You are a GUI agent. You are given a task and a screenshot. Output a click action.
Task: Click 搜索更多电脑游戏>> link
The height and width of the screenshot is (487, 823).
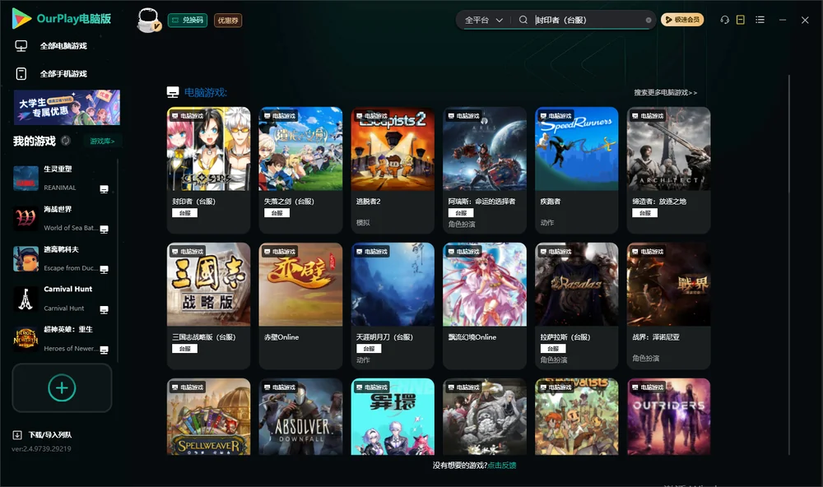point(666,92)
